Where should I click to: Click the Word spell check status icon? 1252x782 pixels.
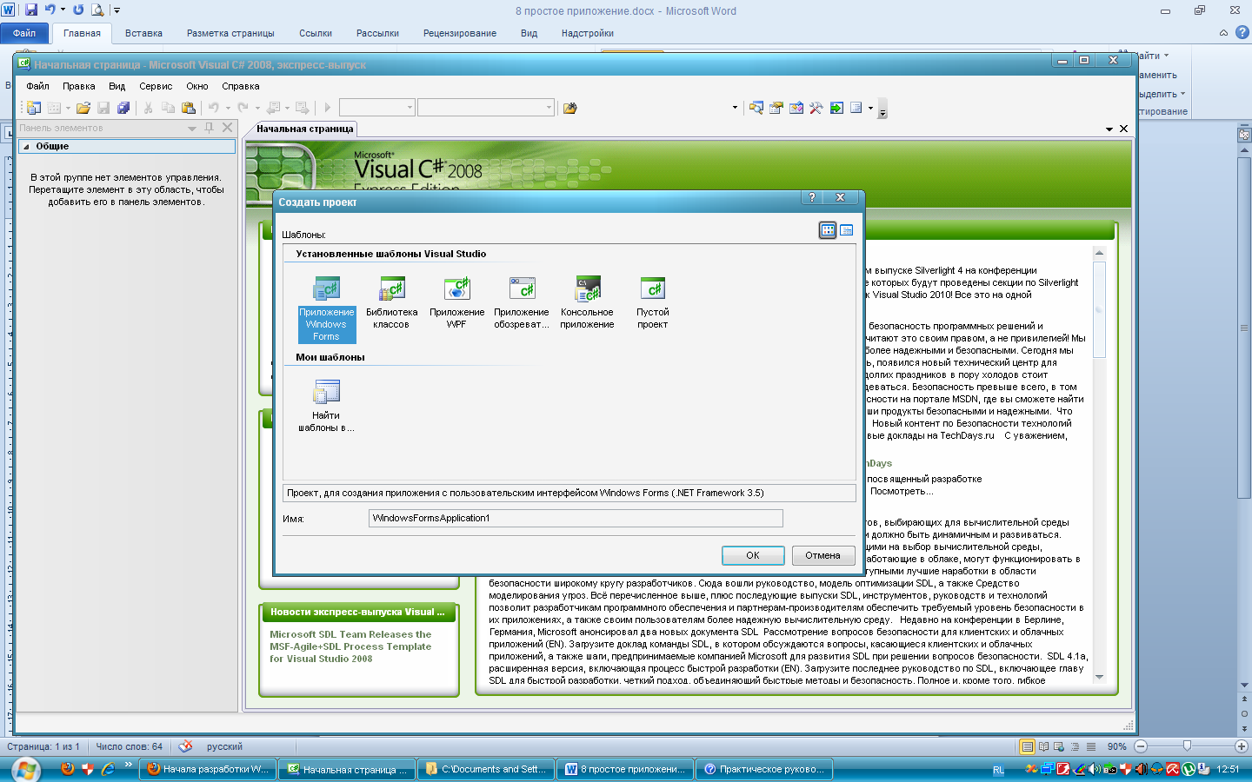tap(185, 746)
